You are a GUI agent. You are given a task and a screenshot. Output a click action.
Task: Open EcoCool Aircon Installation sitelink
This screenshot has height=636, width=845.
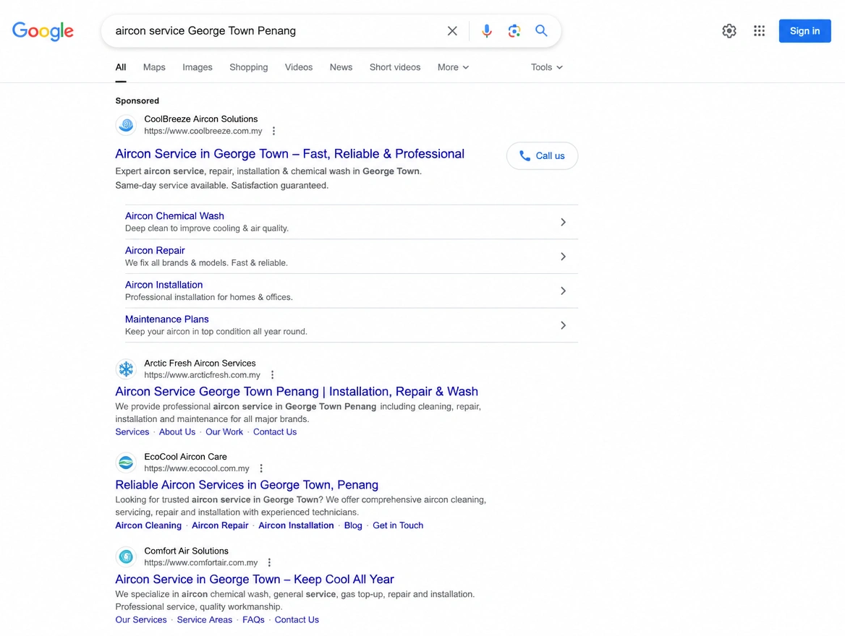click(296, 525)
